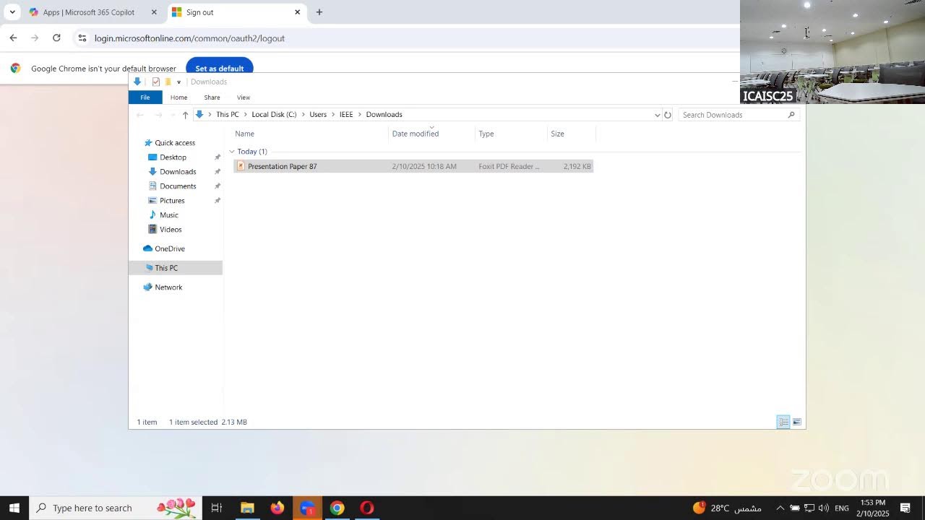Image resolution: width=925 pixels, height=520 pixels.
Task: Unpin Pictures using its pin icon
Action: tap(218, 201)
